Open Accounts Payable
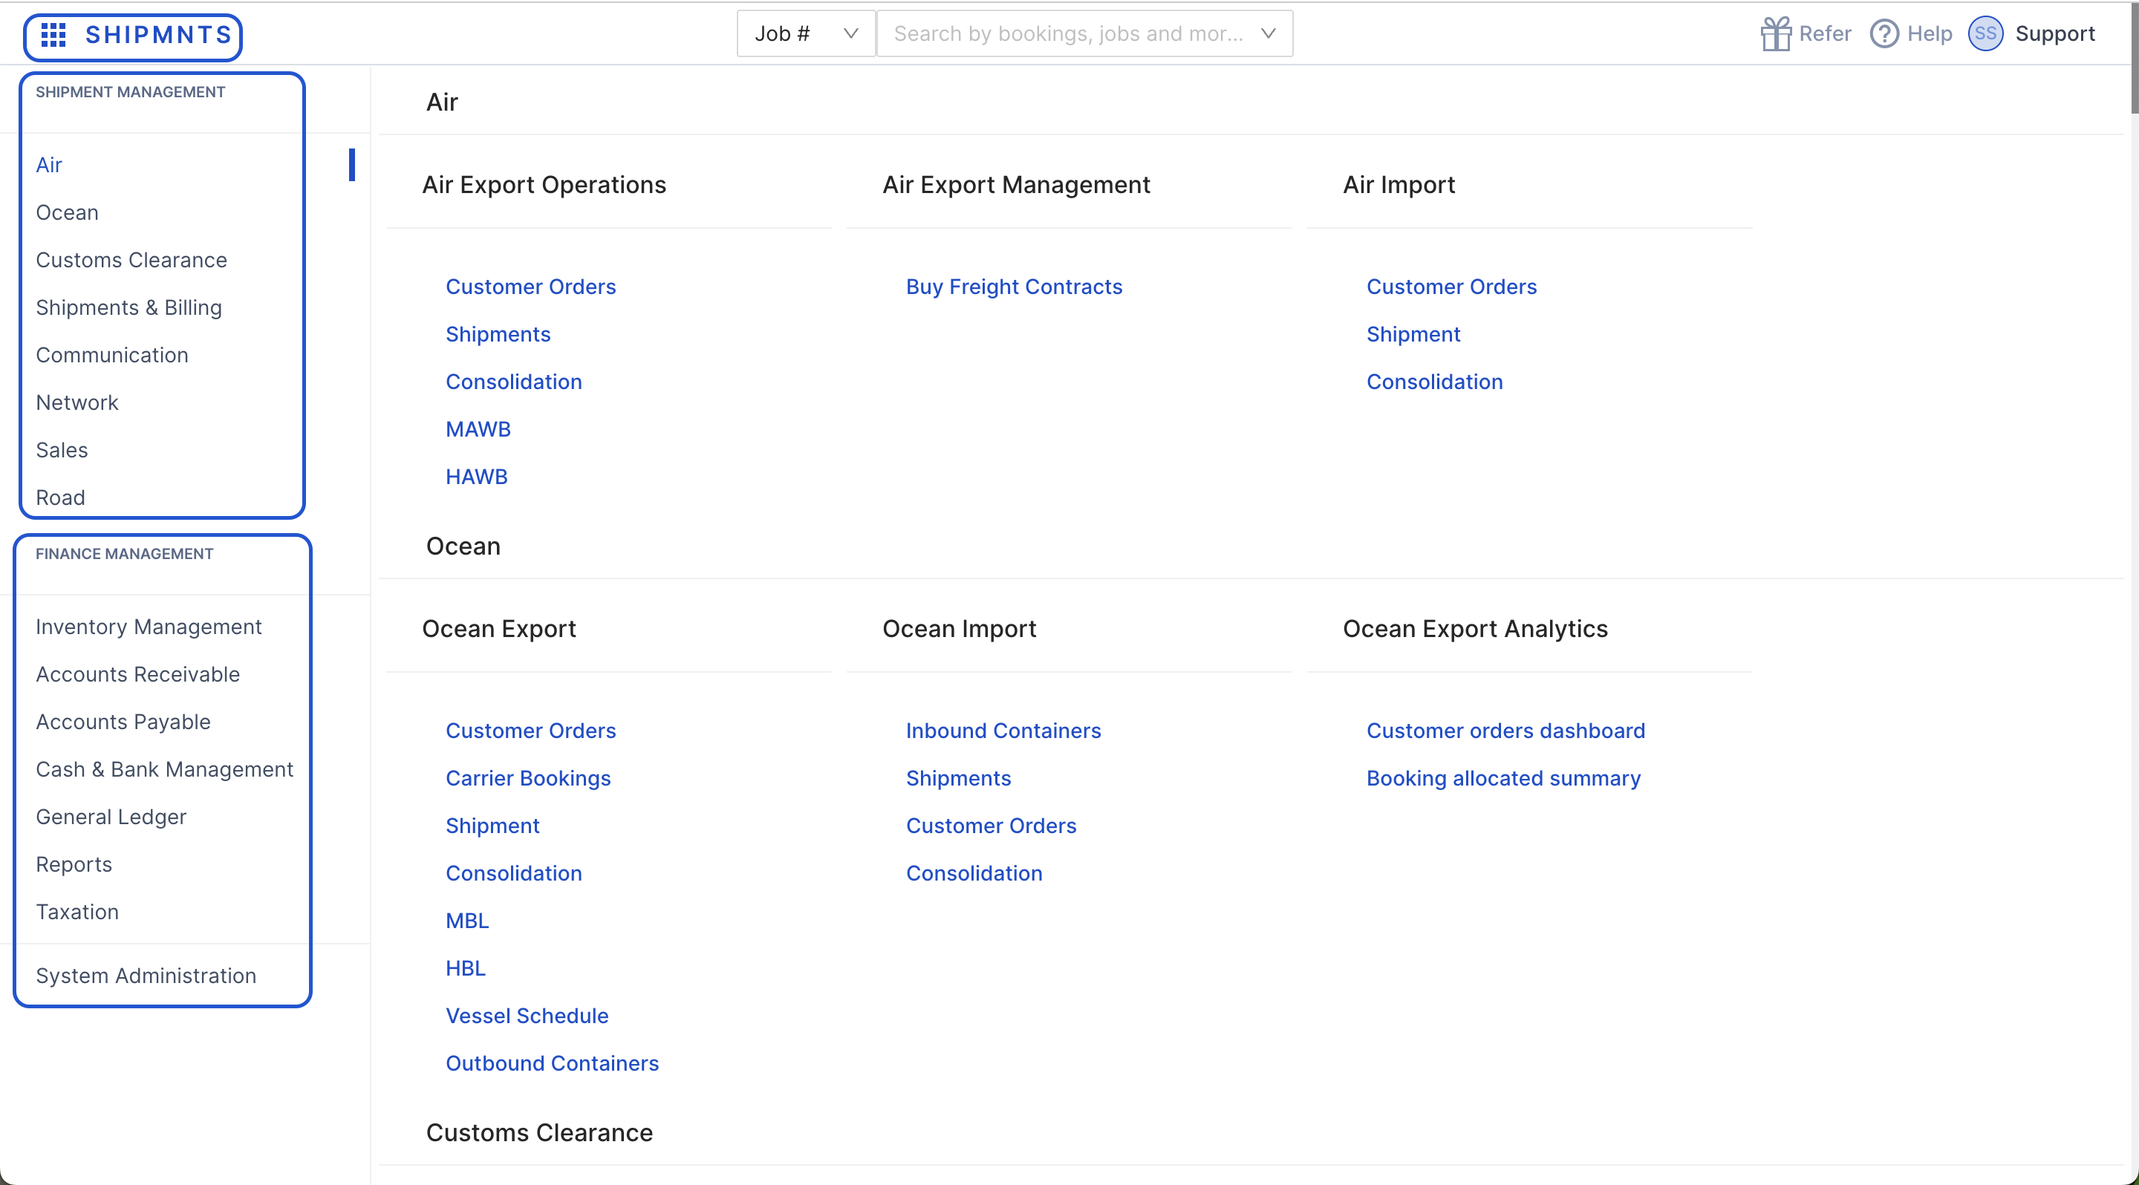 [x=123, y=721]
